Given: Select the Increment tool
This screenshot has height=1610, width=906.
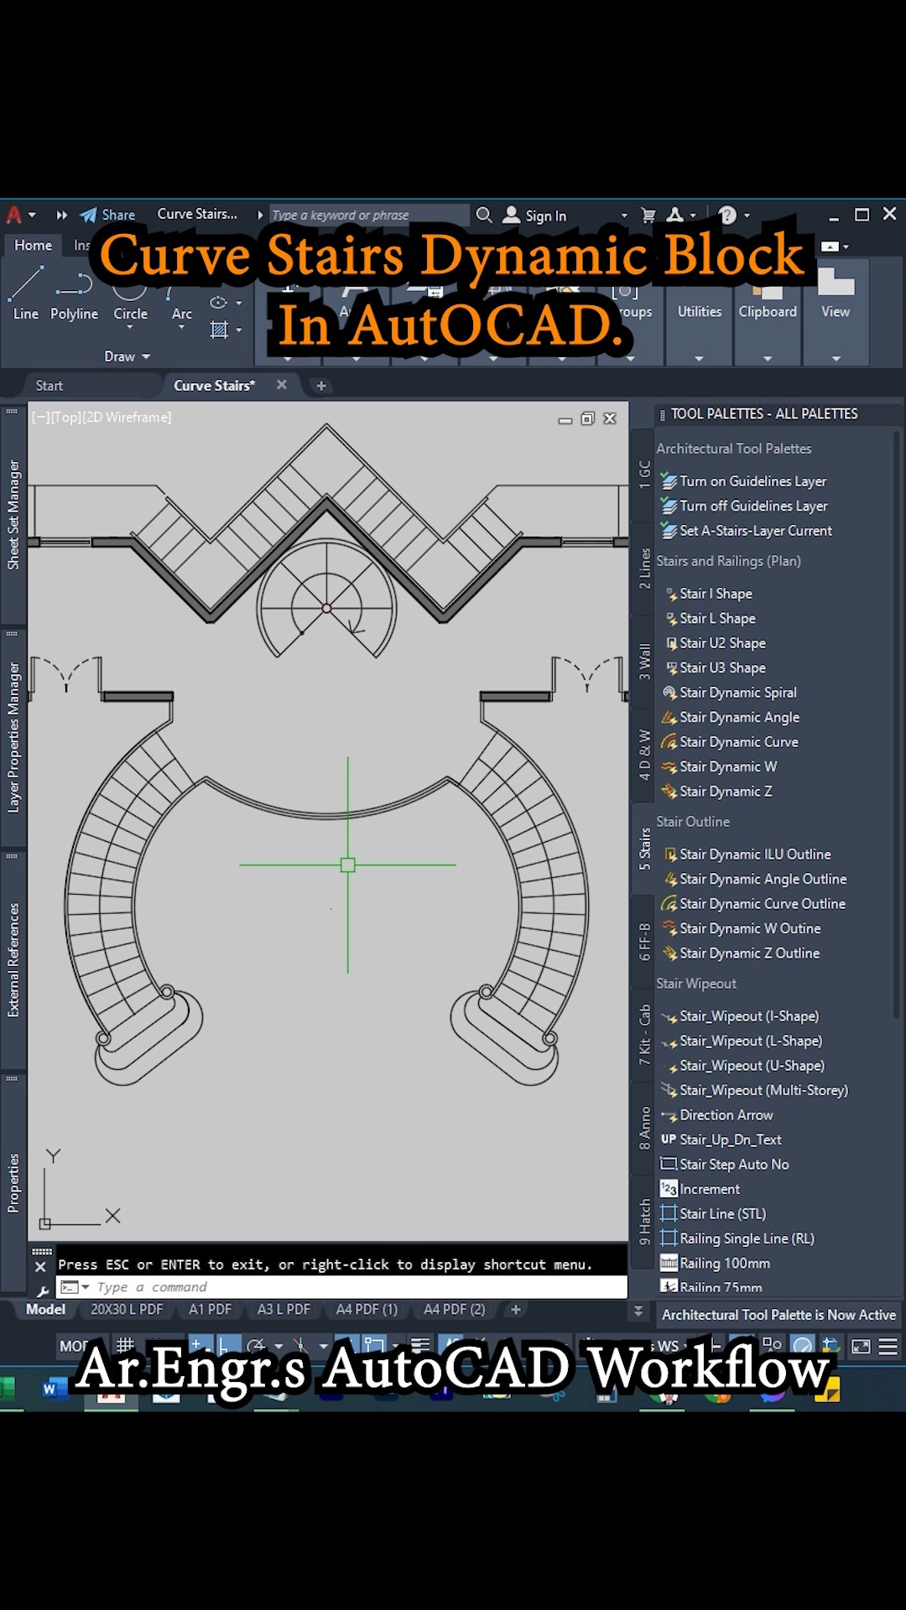Looking at the screenshot, I should (x=700, y=1189).
